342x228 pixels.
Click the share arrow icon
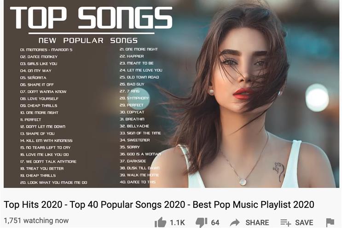point(235,222)
